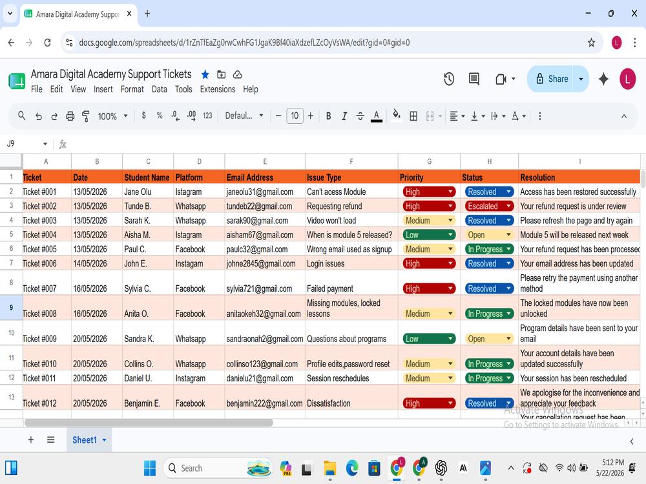This screenshot has width=646, height=484.
Task: Click Add sheet plus button
Action: (x=31, y=439)
